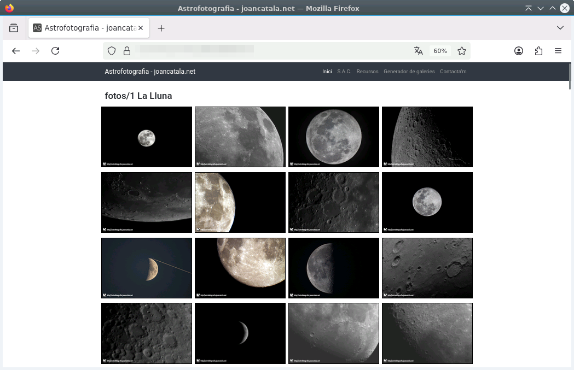
Task: Expand the list all tabs chevron
Action: (560, 28)
